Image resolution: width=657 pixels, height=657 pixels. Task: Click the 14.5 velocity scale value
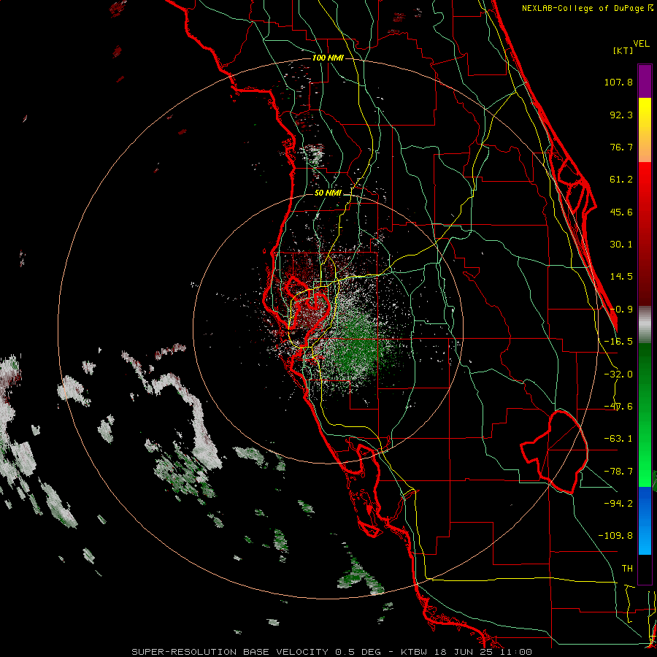[x=621, y=277]
